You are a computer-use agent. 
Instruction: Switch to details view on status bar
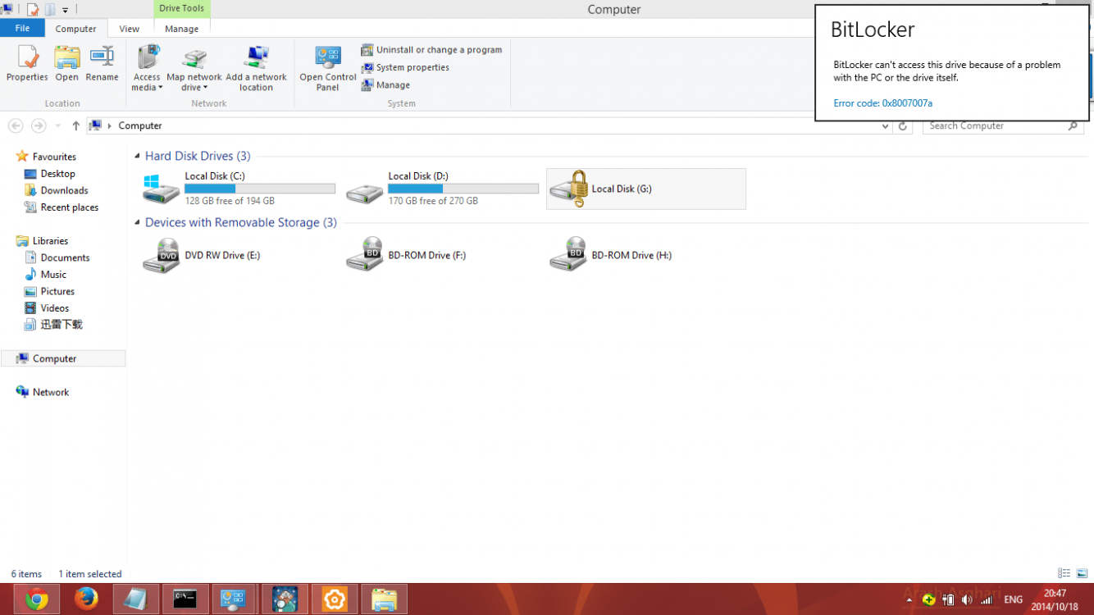[1064, 573]
